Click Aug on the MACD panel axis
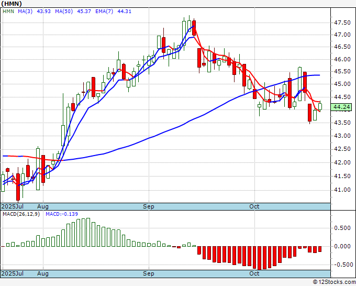This screenshot has width=356, height=286. coord(43,273)
